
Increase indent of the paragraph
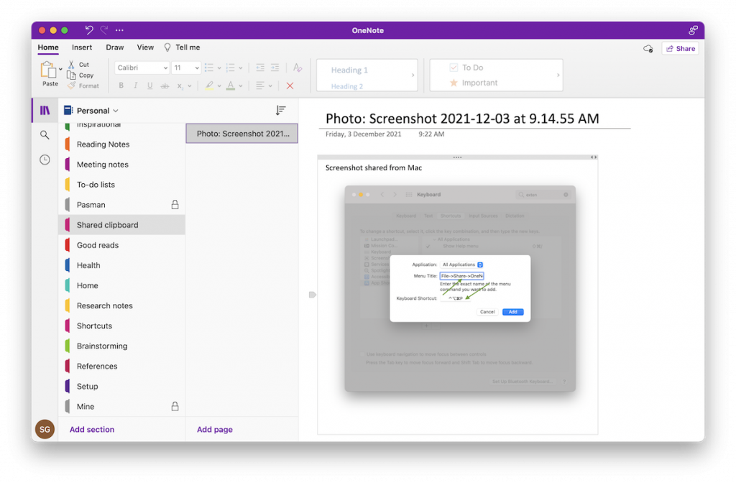tap(275, 68)
